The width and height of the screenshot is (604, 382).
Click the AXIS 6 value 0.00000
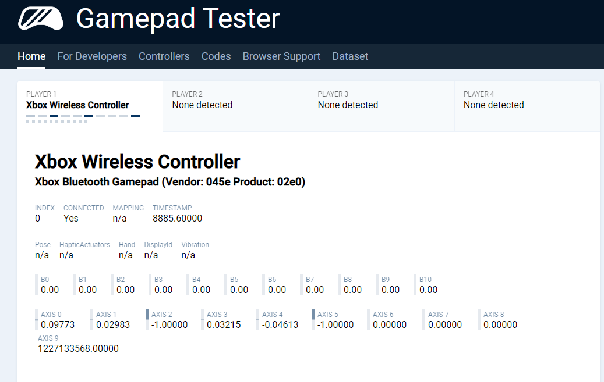[x=390, y=324]
